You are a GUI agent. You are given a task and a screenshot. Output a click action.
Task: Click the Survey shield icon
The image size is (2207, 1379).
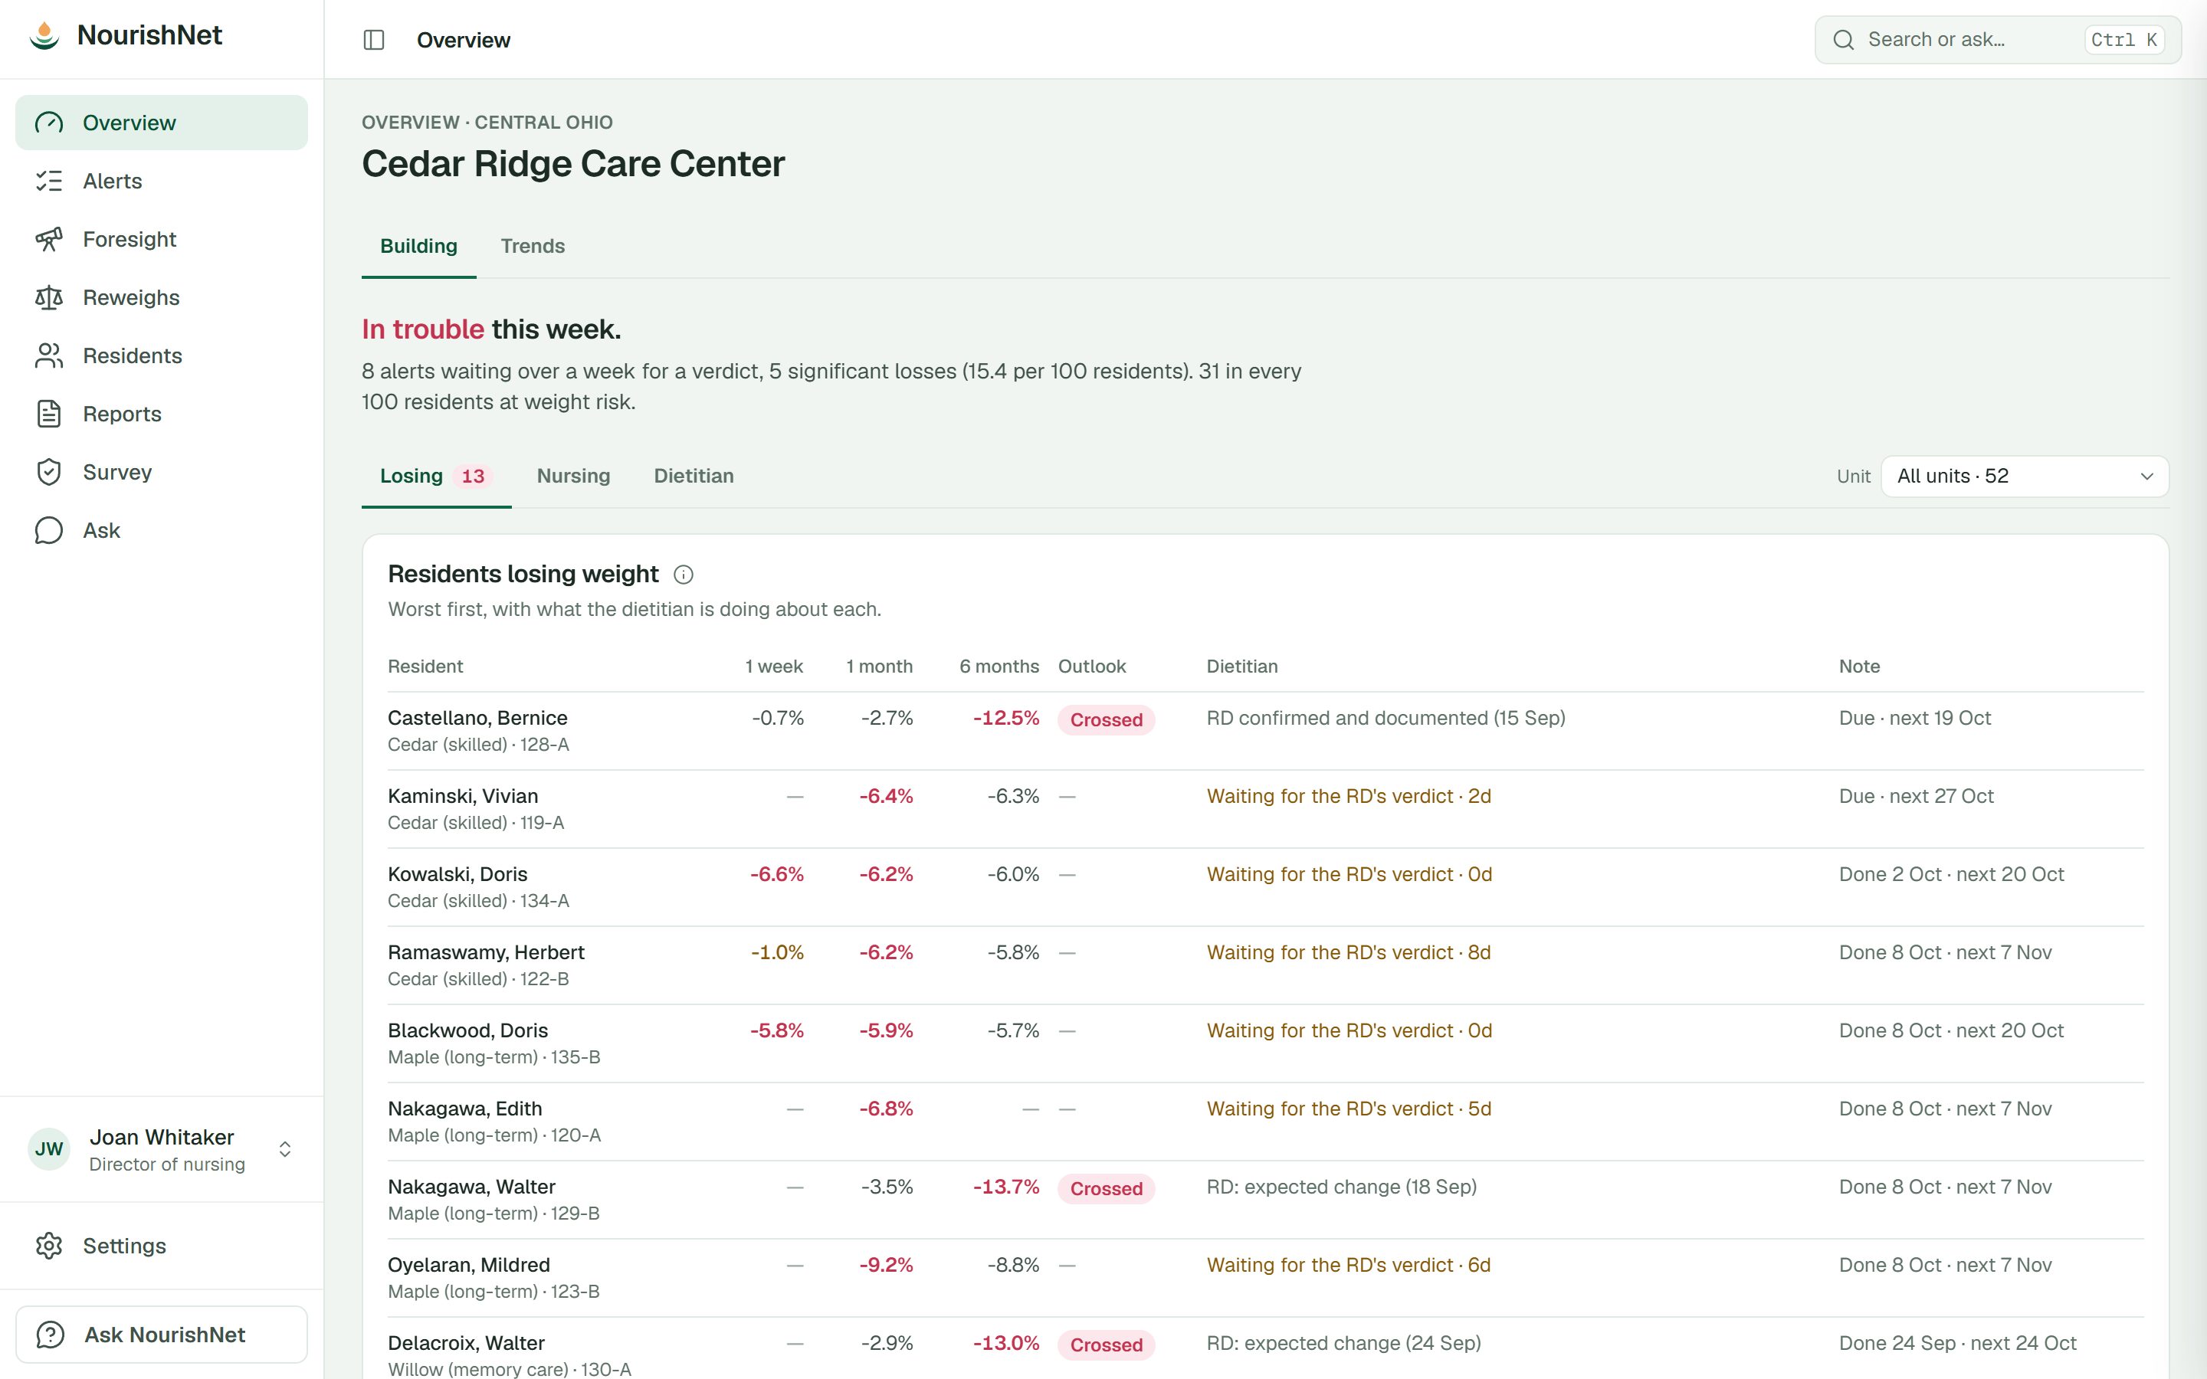[49, 473]
